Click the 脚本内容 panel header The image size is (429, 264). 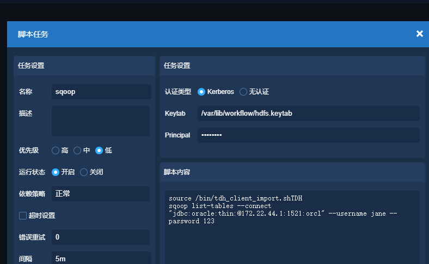(292, 172)
